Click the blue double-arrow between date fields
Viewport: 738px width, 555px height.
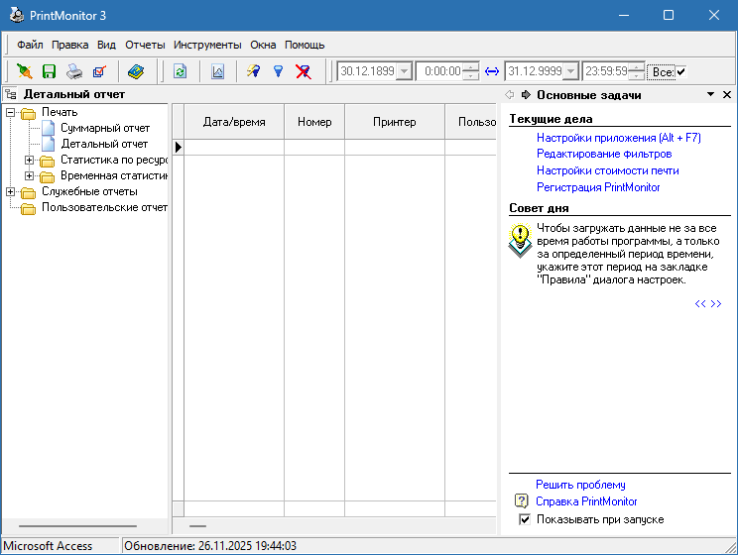tap(492, 71)
